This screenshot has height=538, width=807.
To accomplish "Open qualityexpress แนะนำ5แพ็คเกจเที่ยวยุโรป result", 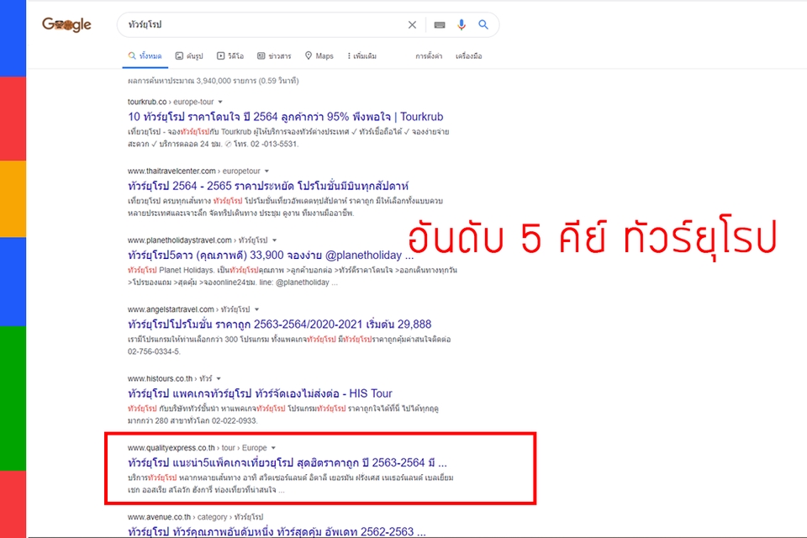I will coord(287,462).
